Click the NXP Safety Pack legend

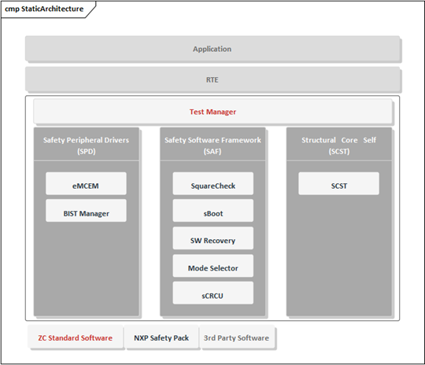point(161,337)
